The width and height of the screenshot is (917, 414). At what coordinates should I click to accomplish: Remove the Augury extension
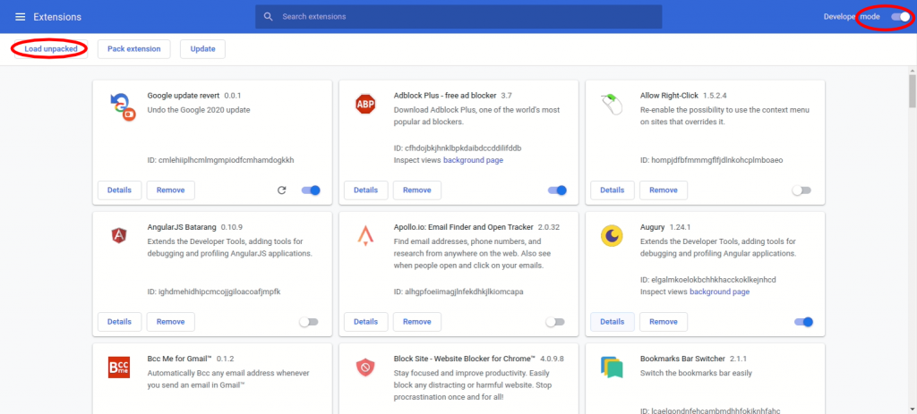(664, 322)
